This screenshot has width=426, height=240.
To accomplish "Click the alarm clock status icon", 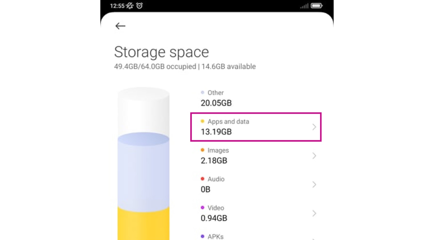I will coord(140,6).
